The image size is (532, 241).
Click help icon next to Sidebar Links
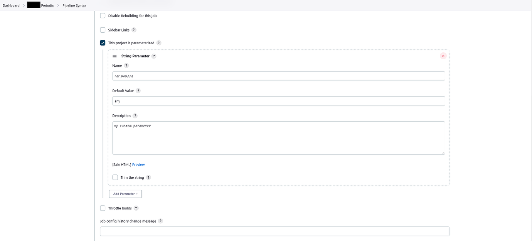[x=134, y=30]
